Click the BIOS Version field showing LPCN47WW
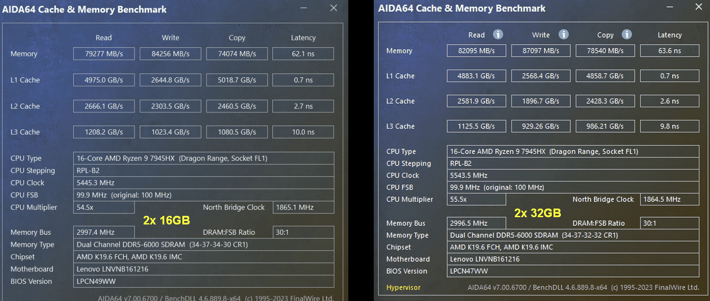The height and width of the screenshot is (301, 710). pyautogui.click(x=572, y=271)
